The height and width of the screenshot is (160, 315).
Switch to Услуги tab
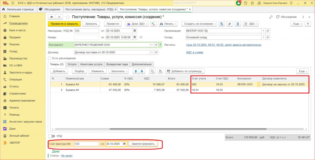pos(72,64)
